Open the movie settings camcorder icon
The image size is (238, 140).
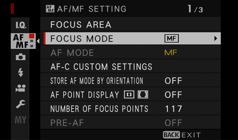pos(20,88)
